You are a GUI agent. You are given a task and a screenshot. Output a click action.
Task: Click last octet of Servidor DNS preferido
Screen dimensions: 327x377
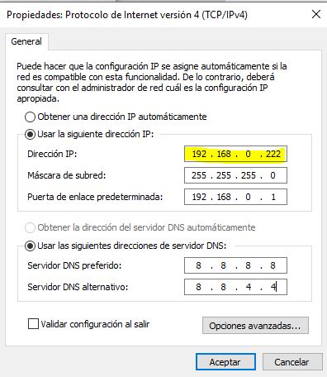272,265
